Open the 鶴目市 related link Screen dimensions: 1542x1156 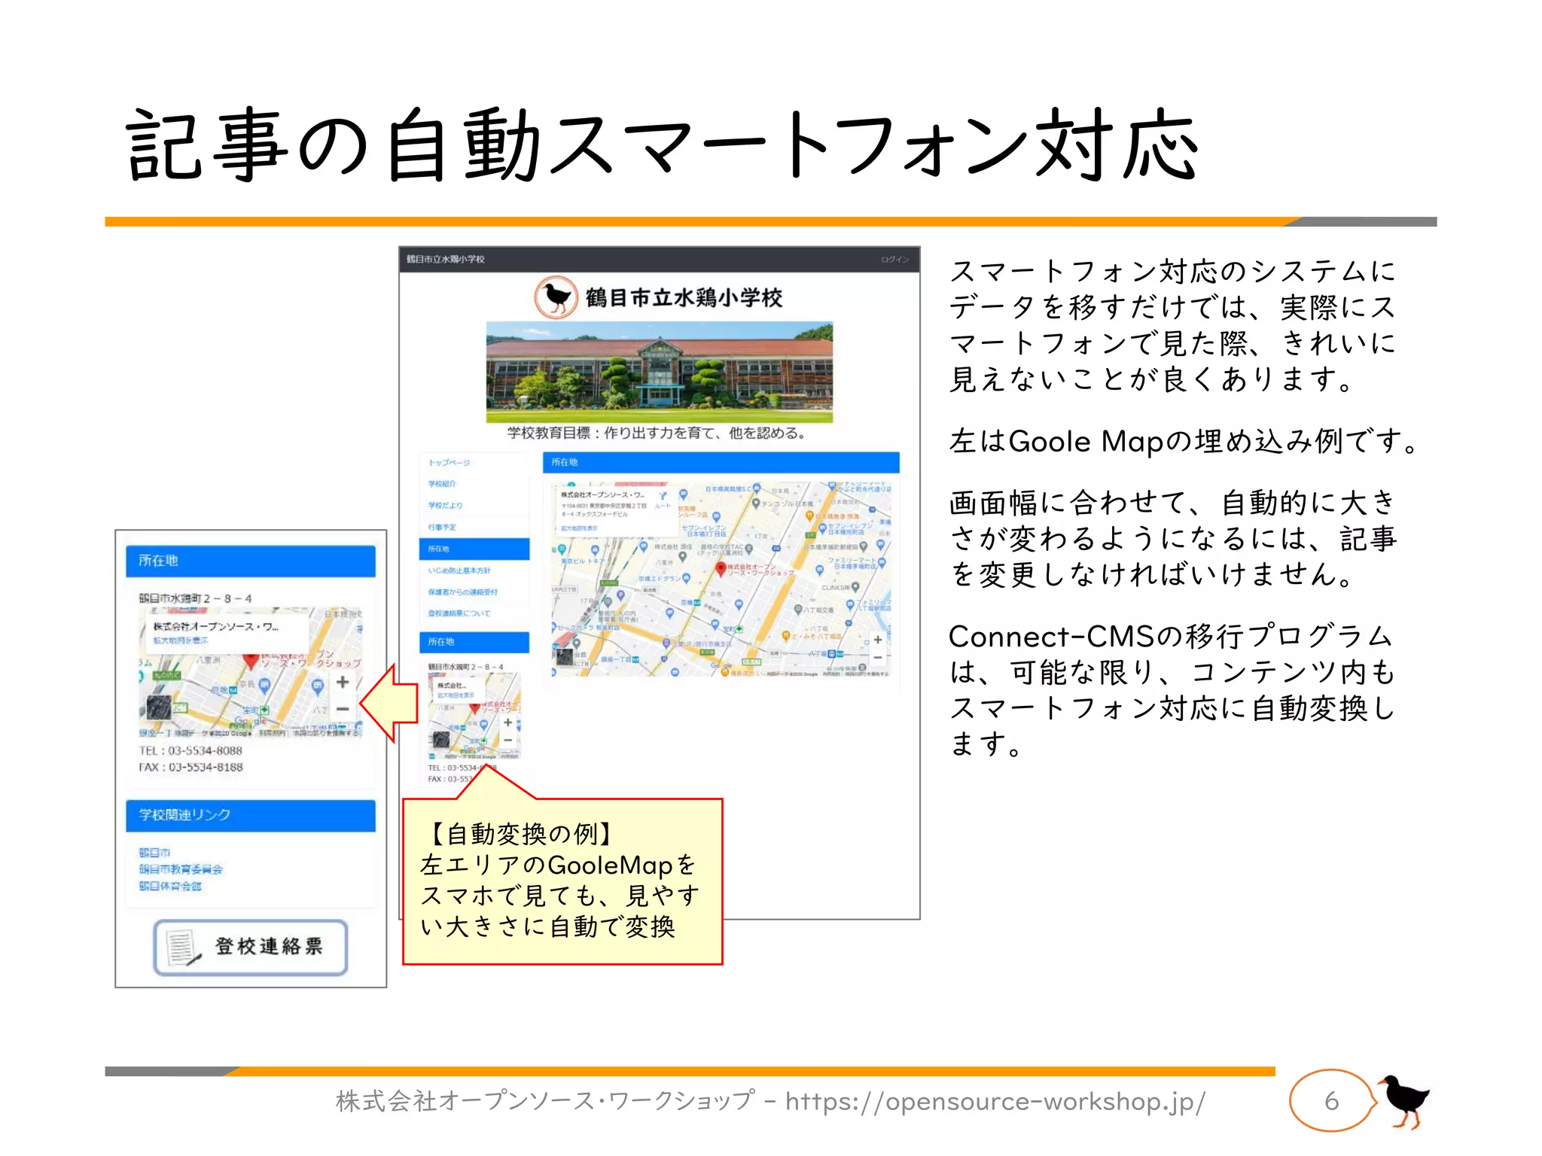click(x=154, y=853)
